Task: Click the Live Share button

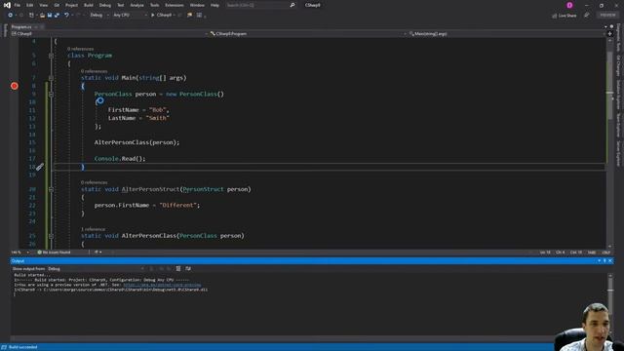Action: [x=565, y=16]
